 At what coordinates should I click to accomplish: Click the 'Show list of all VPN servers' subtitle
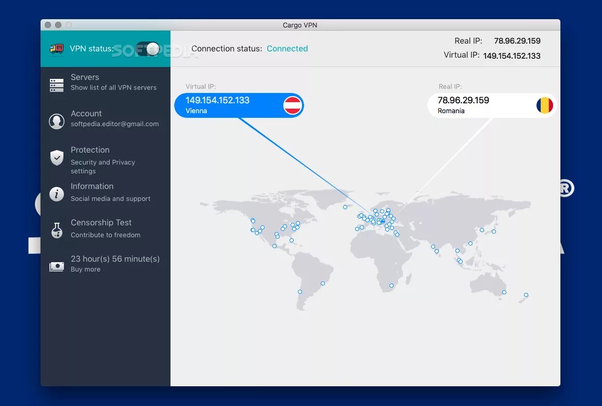[x=114, y=87]
